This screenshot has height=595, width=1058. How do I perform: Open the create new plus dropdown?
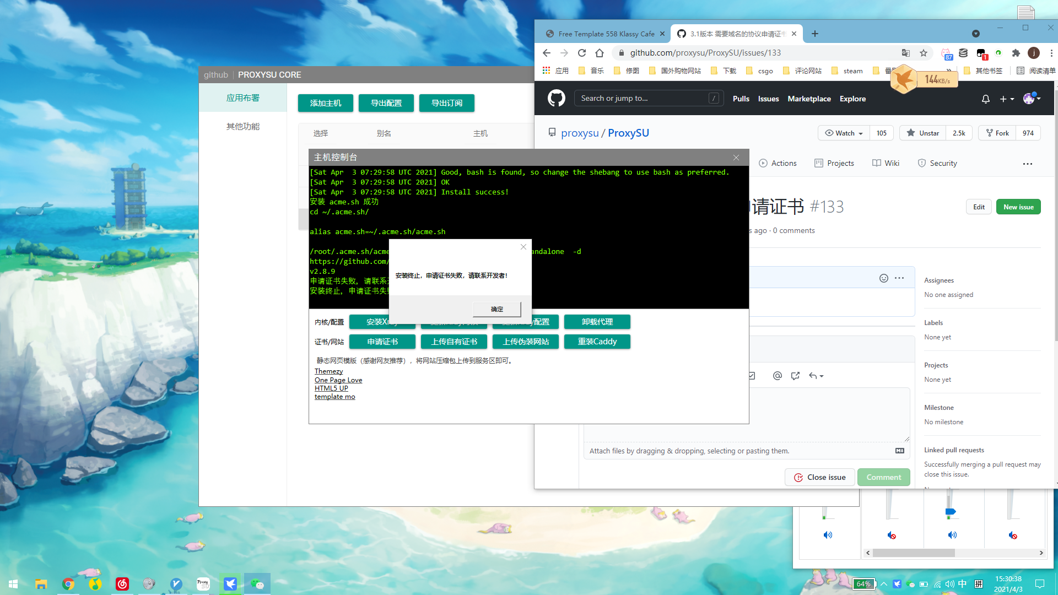(x=1007, y=99)
